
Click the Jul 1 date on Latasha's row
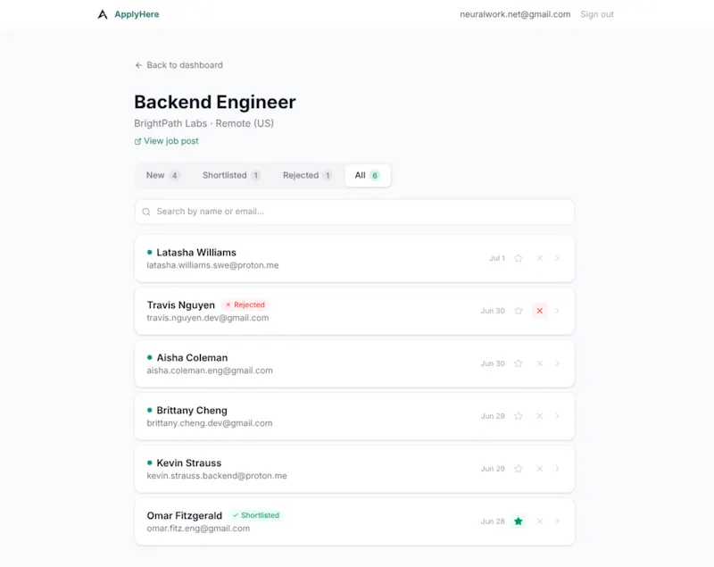(x=497, y=258)
